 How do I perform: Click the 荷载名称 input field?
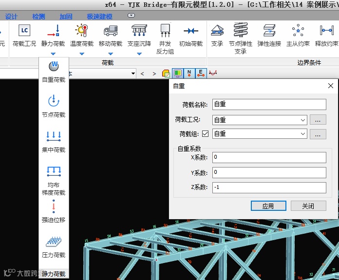coord(269,104)
